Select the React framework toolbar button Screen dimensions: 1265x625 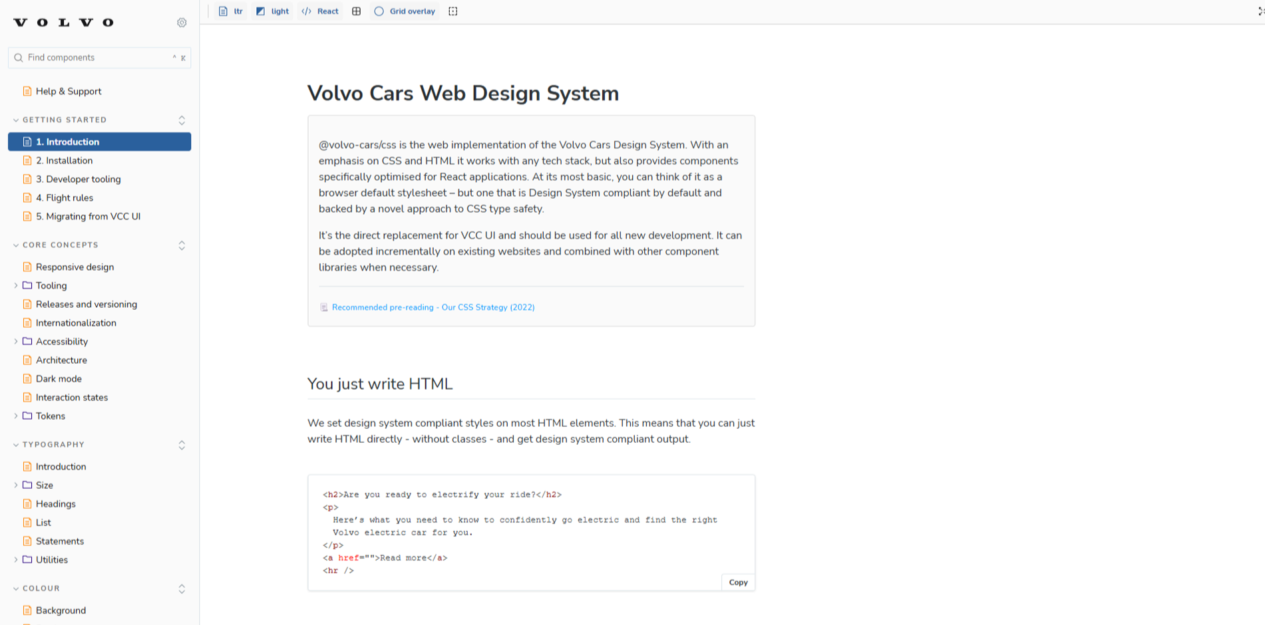(x=320, y=11)
